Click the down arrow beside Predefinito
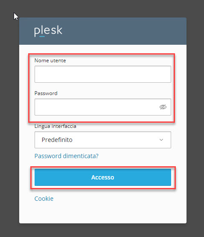204x237 pixels. [x=161, y=140]
